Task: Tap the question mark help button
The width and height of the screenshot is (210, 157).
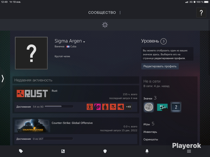Action: [201, 13]
